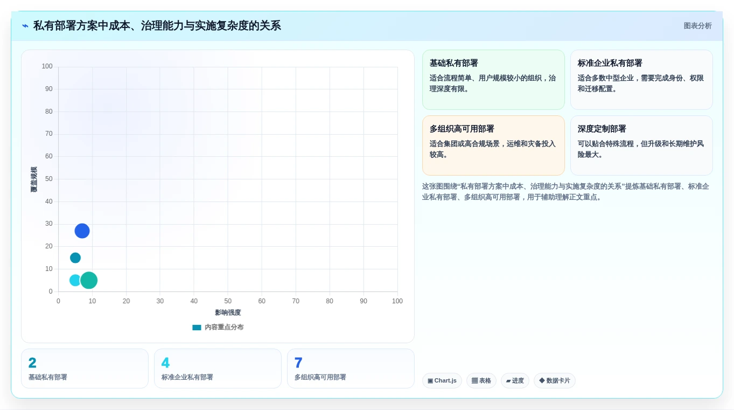This screenshot has width=734, height=410.
Task: Click the chart summary paragraph text
Action: [x=565, y=192]
